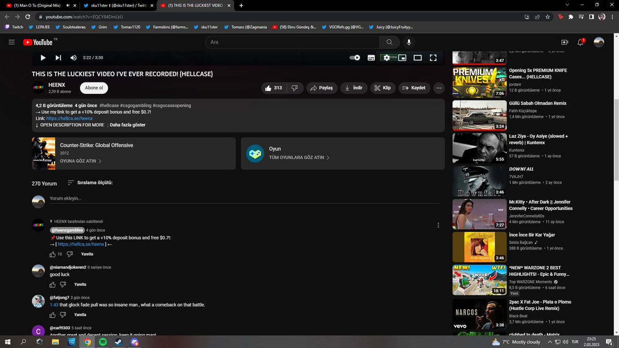
Task: Open Spotify from the taskbar
Action: (103, 342)
